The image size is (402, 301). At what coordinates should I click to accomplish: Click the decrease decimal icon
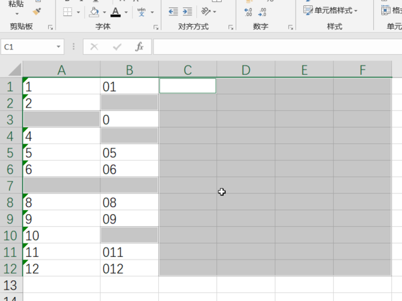[262, 12]
